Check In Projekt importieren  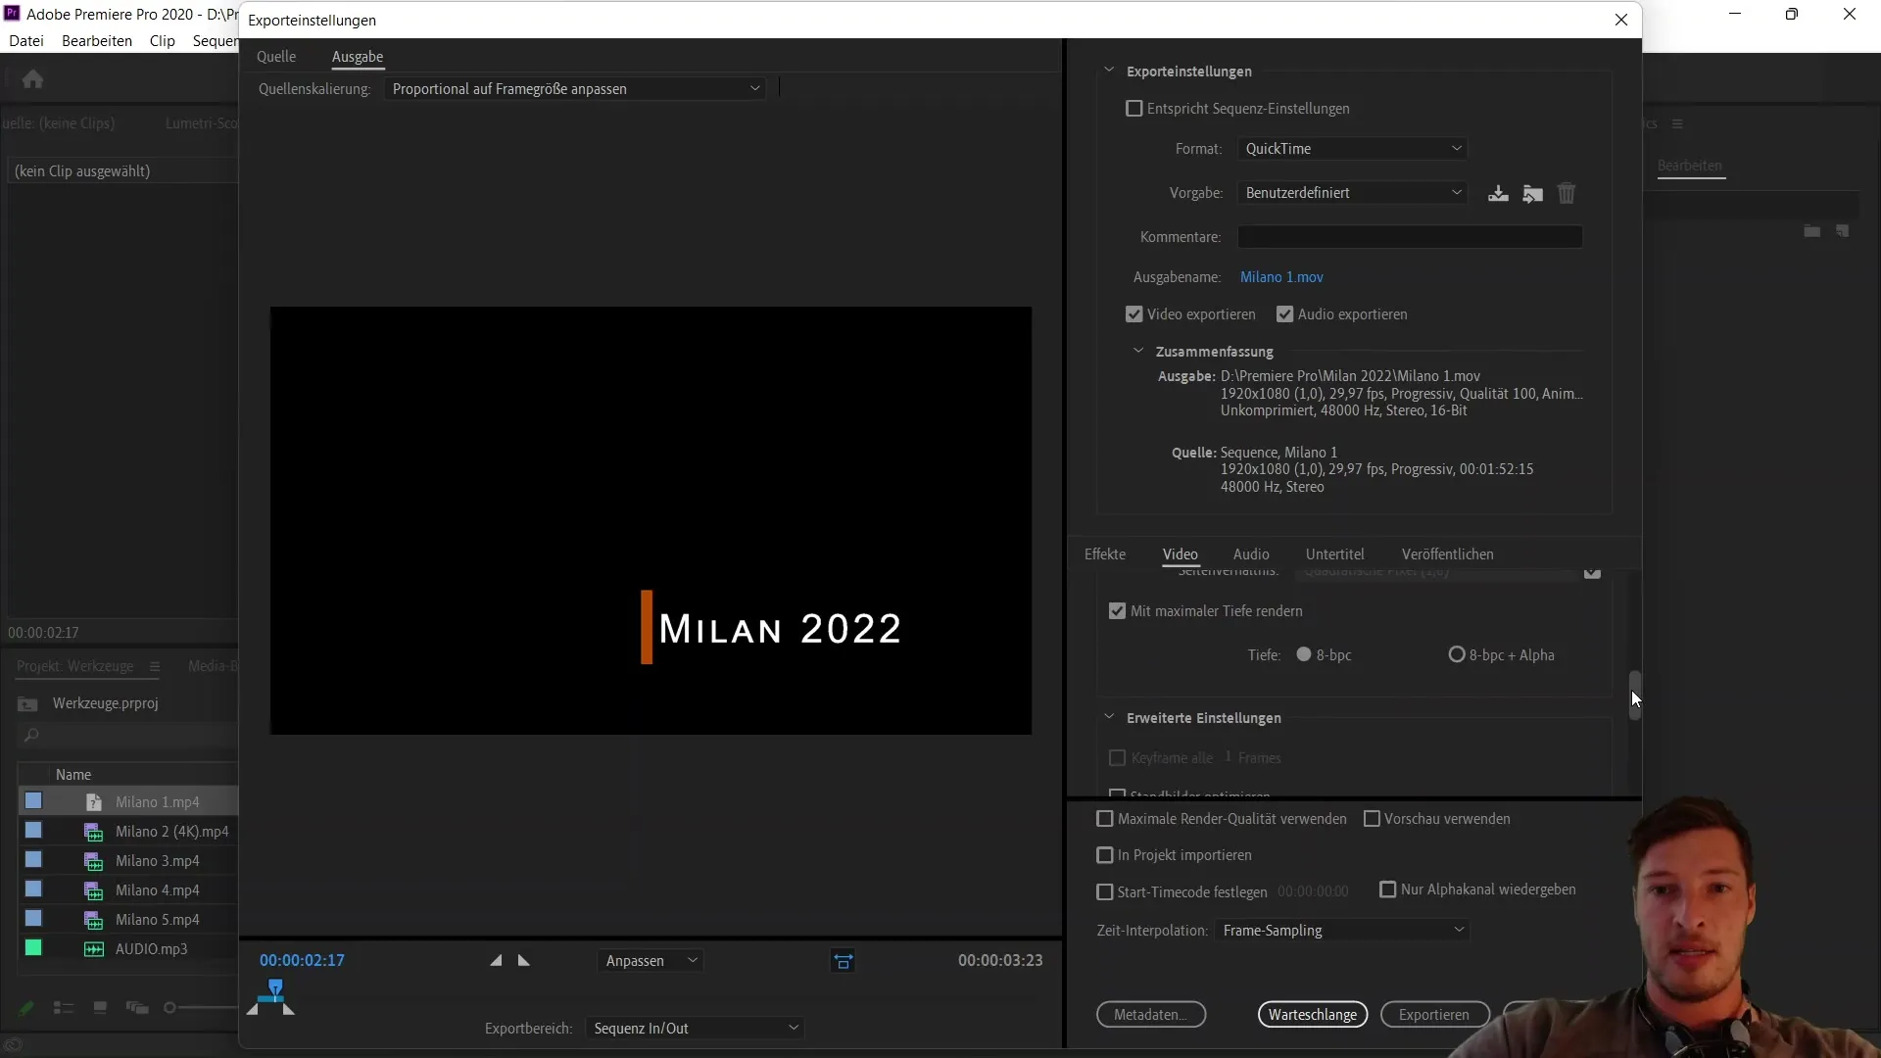click(1105, 855)
